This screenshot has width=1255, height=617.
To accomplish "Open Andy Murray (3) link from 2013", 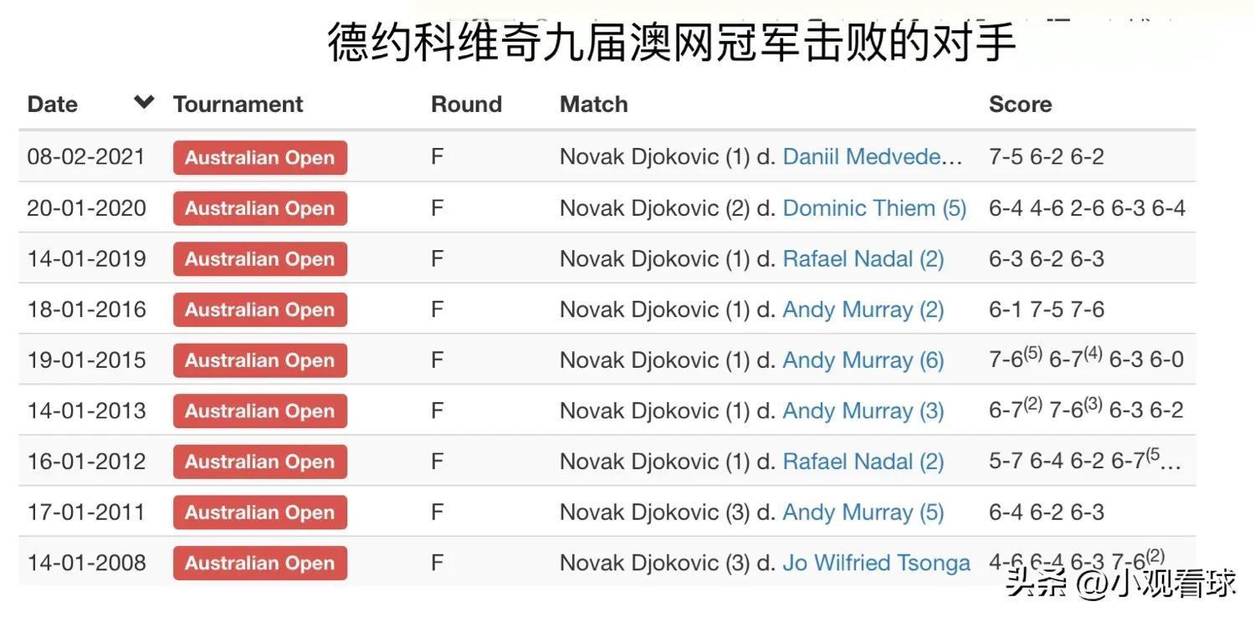I will click(x=863, y=411).
